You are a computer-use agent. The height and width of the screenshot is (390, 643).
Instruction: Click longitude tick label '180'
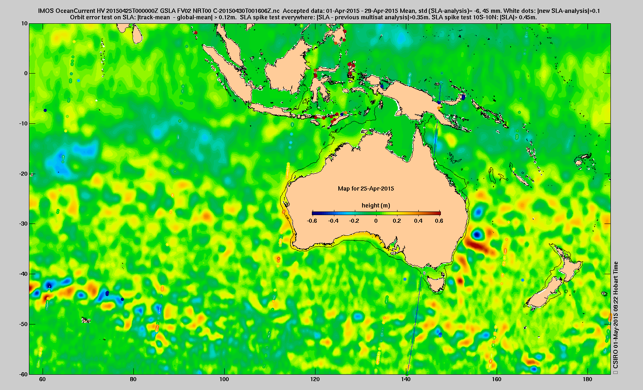[587, 379]
